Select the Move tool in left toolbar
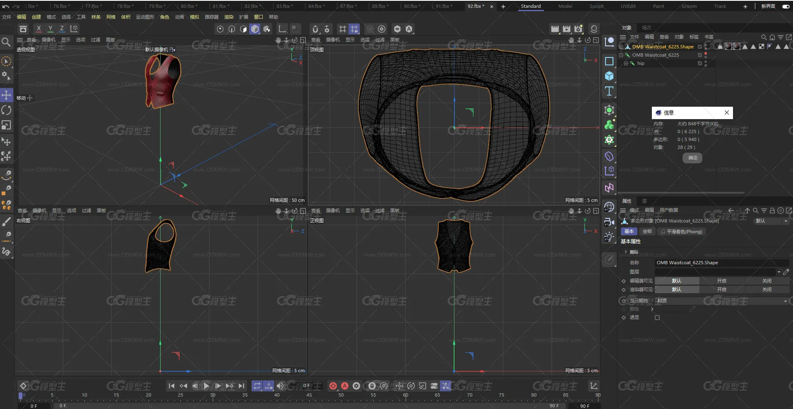793x409 pixels. 6,95
